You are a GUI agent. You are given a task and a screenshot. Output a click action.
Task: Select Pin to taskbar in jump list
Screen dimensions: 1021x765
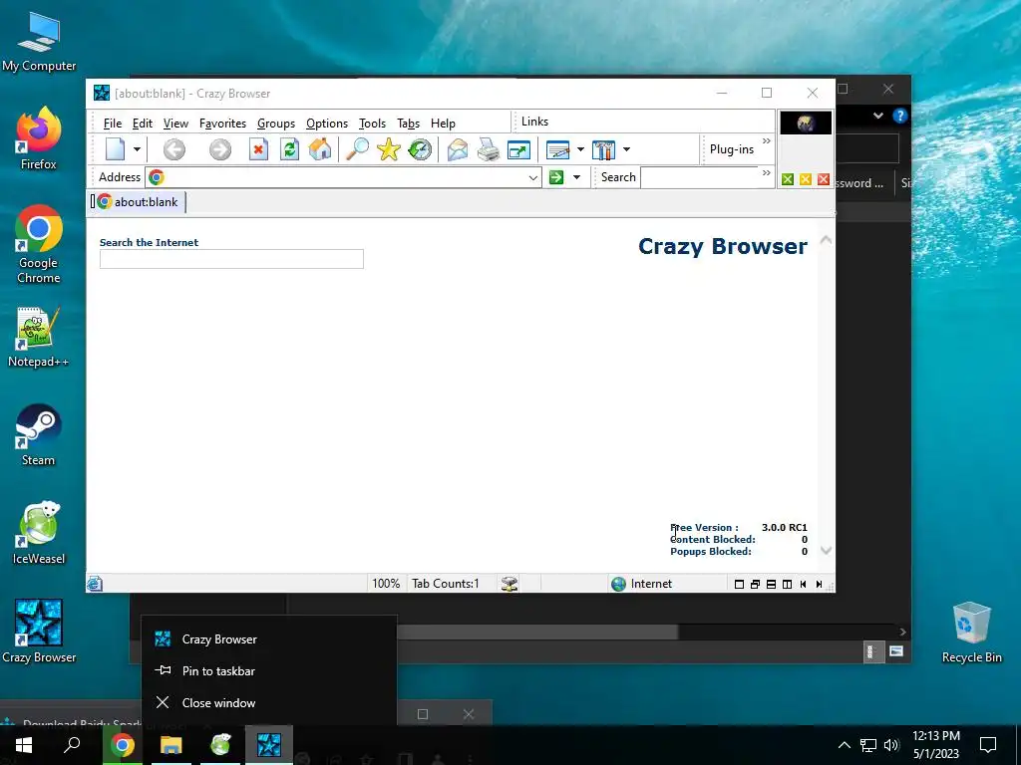click(x=269, y=670)
